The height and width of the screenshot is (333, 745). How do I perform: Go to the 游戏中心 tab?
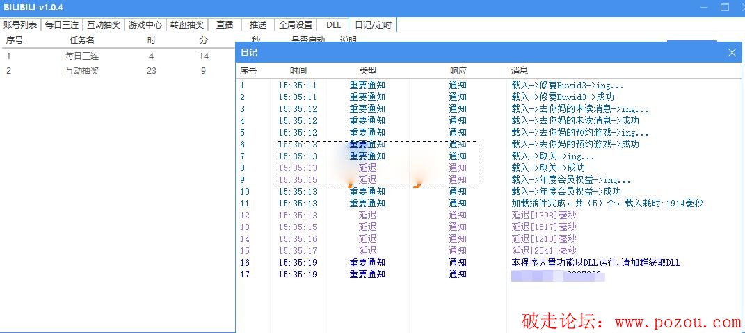(x=145, y=25)
